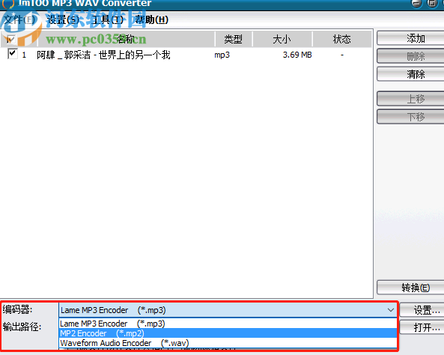Image resolution: width=444 pixels, height=355 pixels.
Task: Click the restore window button
Action: coord(432,4)
